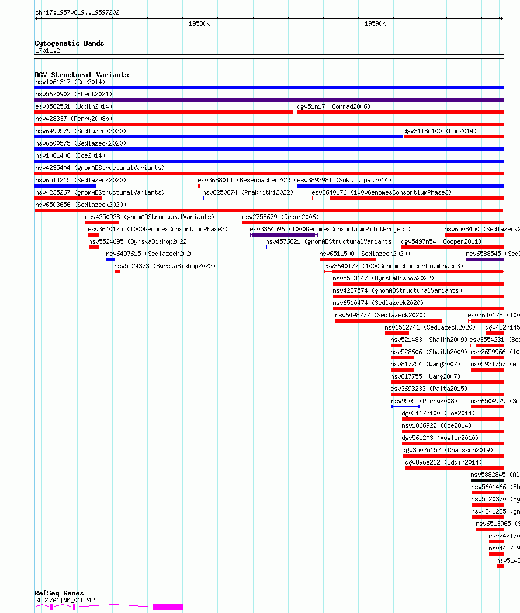The width and height of the screenshot is (520, 613).
Task: Open nsv4576821 (gnomADStructuralVariants) variant
Action: click(x=330, y=241)
